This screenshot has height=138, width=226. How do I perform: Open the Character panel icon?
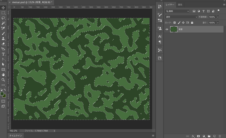tap(160, 36)
